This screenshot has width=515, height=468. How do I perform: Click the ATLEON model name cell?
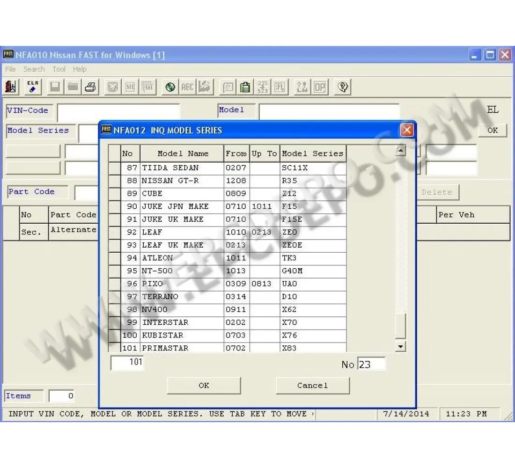[x=182, y=258]
